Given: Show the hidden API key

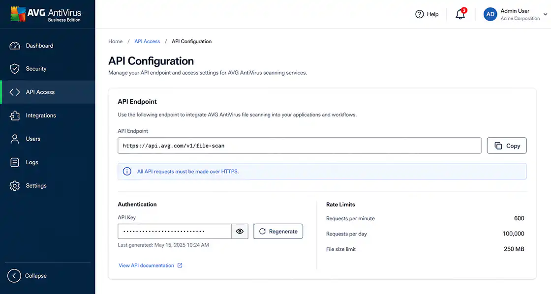Looking at the screenshot, I should pos(240,231).
